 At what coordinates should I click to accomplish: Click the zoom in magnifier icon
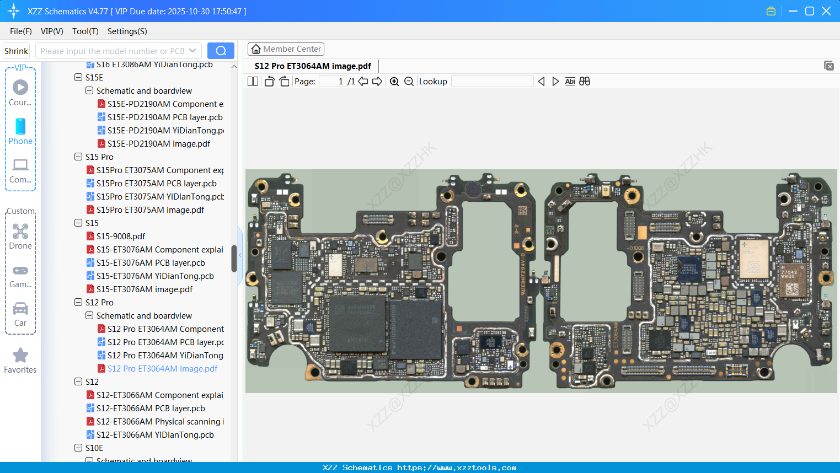(x=394, y=82)
